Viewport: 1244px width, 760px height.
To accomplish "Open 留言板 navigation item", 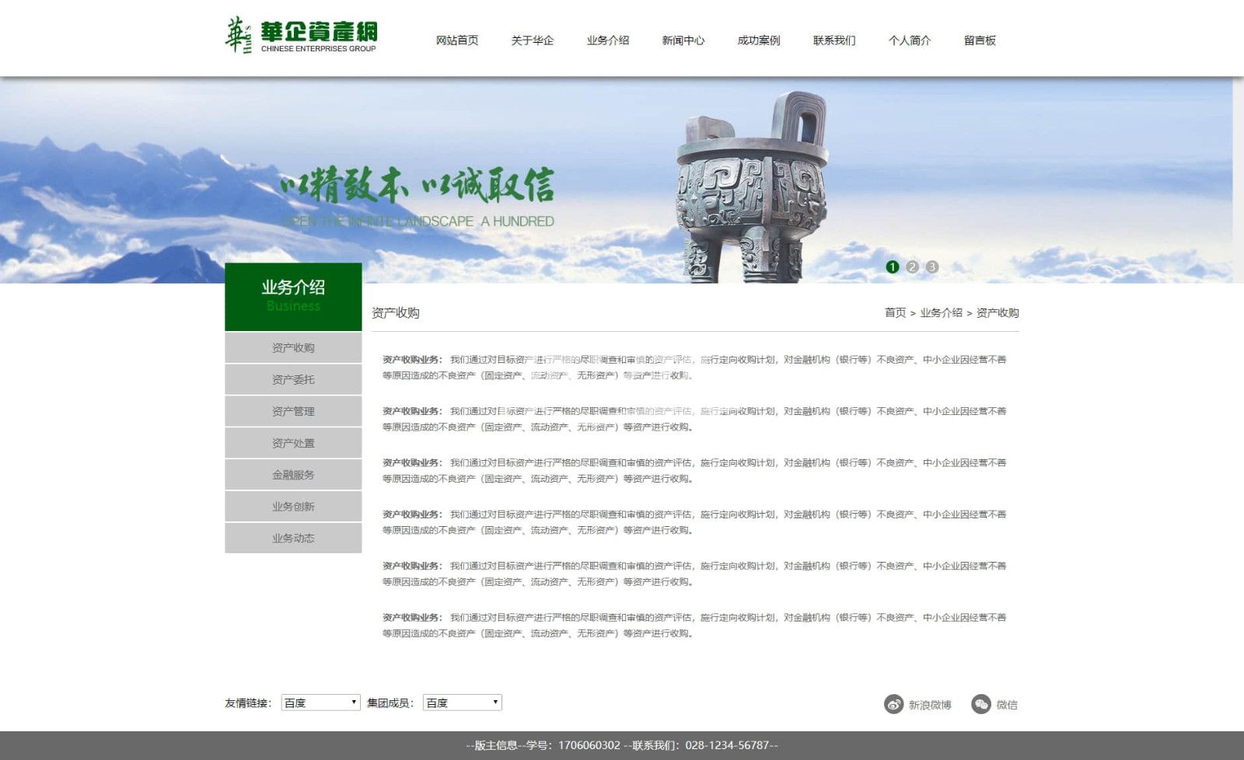I will click(980, 40).
